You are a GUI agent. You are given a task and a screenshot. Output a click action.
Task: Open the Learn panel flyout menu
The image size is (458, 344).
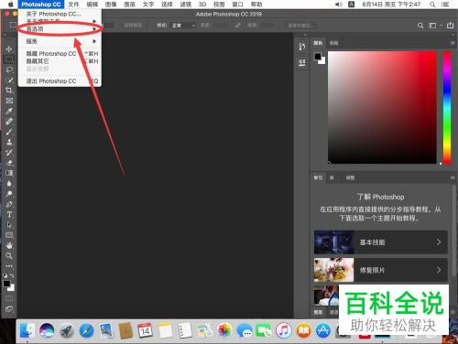pyautogui.click(x=453, y=177)
